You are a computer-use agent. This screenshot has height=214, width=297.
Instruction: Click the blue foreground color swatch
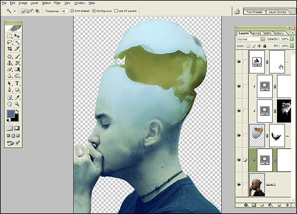tap(11, 114)
